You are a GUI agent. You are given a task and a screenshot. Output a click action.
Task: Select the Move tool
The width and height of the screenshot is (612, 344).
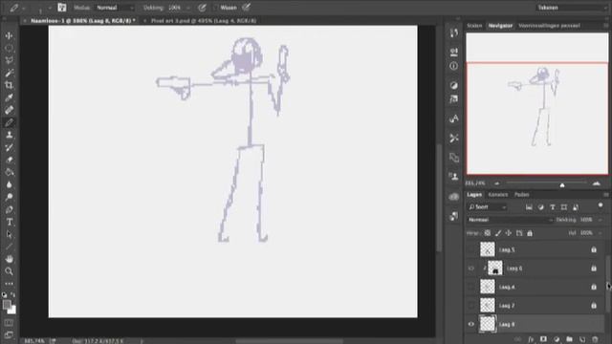(9, 35)
